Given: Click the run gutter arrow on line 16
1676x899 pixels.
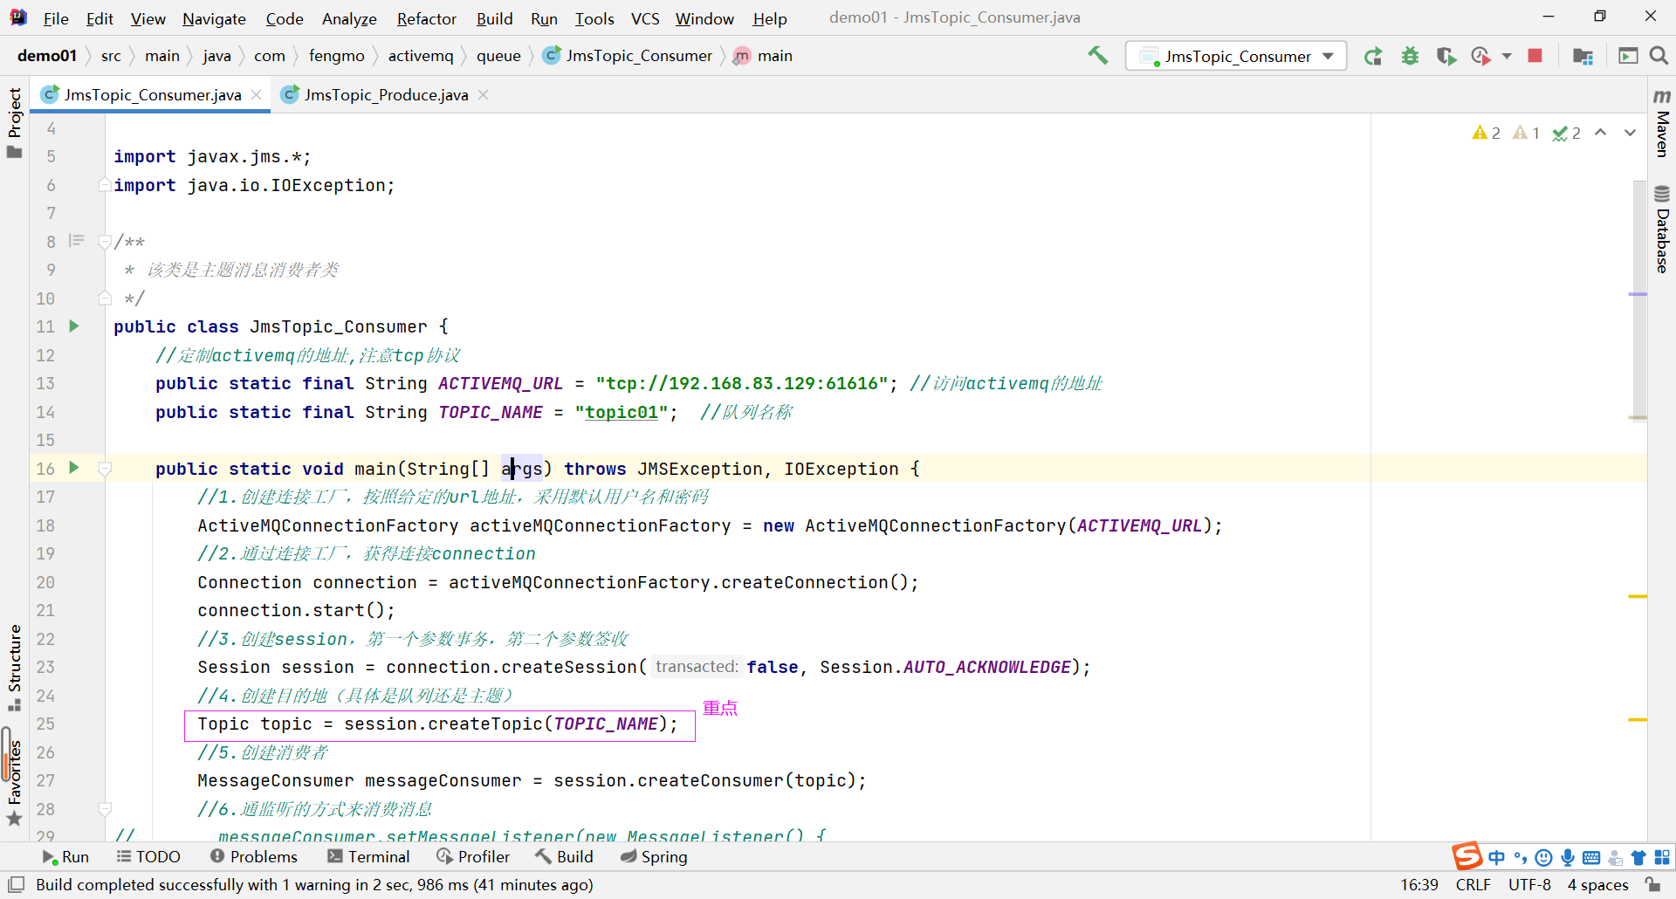Looking at the screenshot, I should pyautogui.click(x=74, y=468).
